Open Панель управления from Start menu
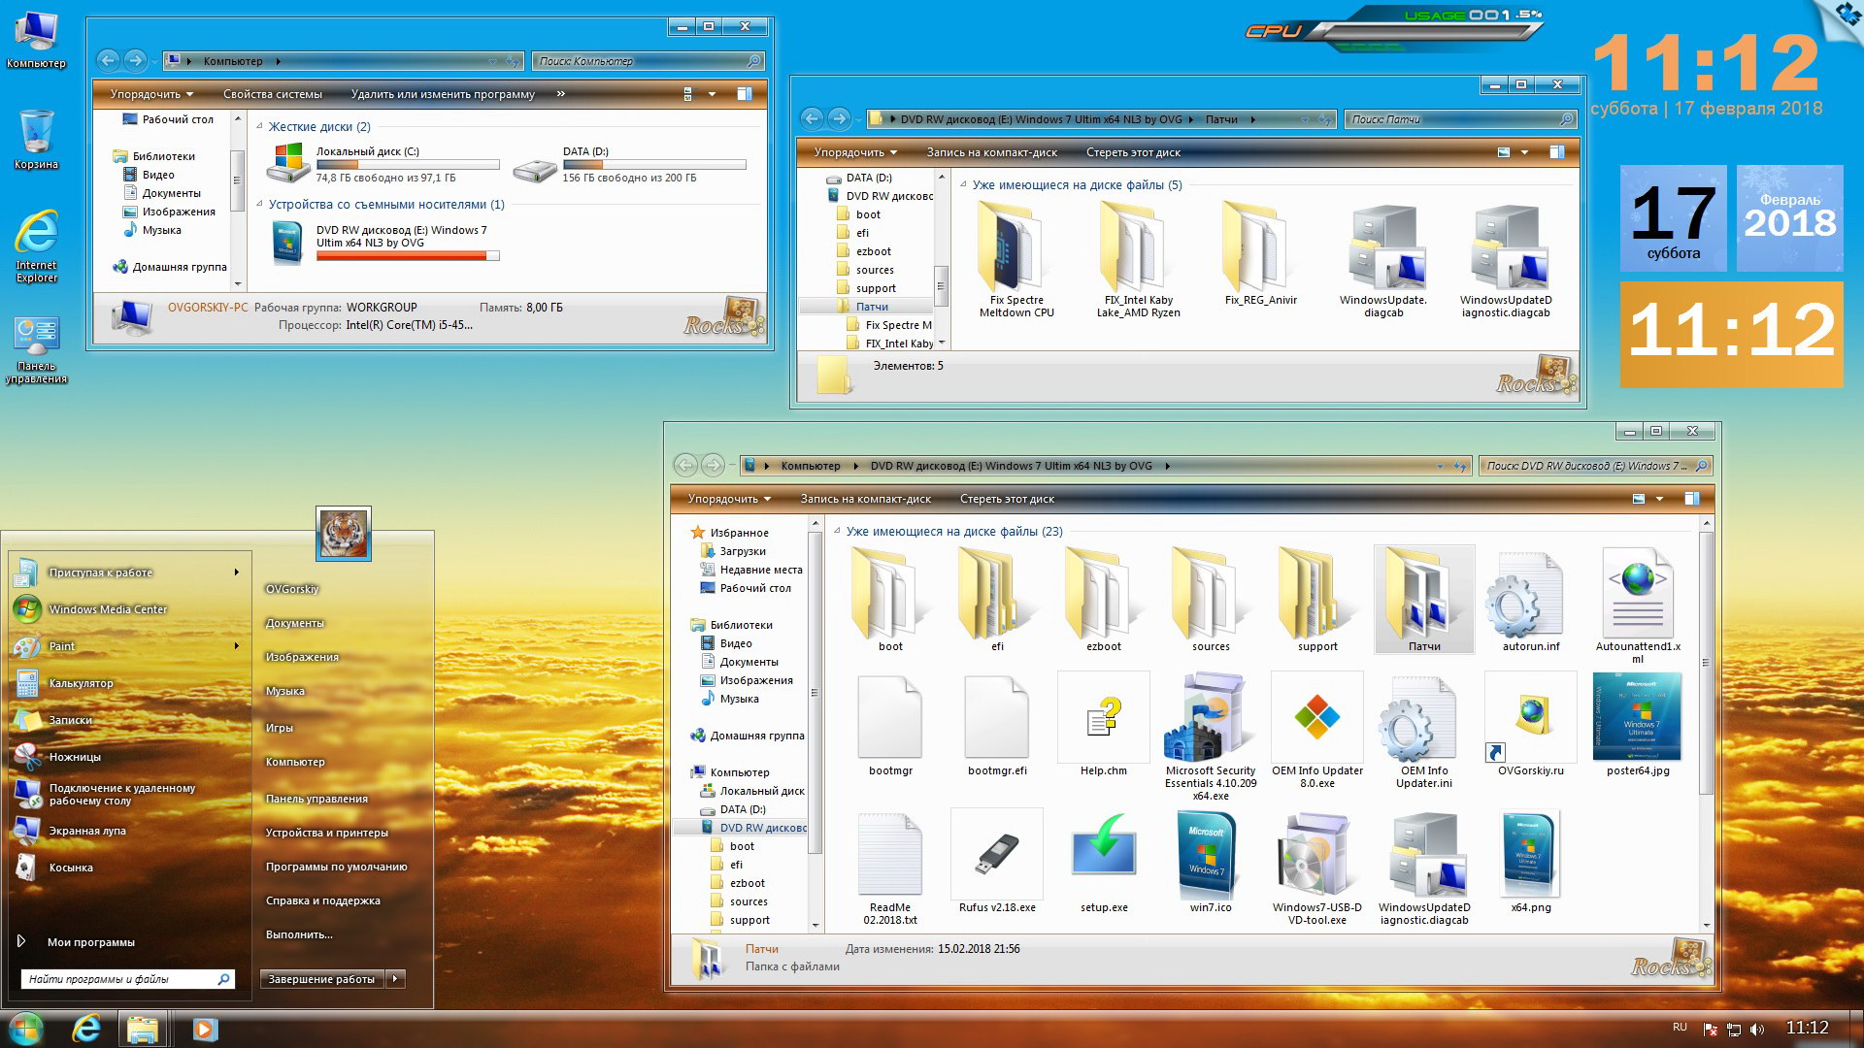 point(316,799)
